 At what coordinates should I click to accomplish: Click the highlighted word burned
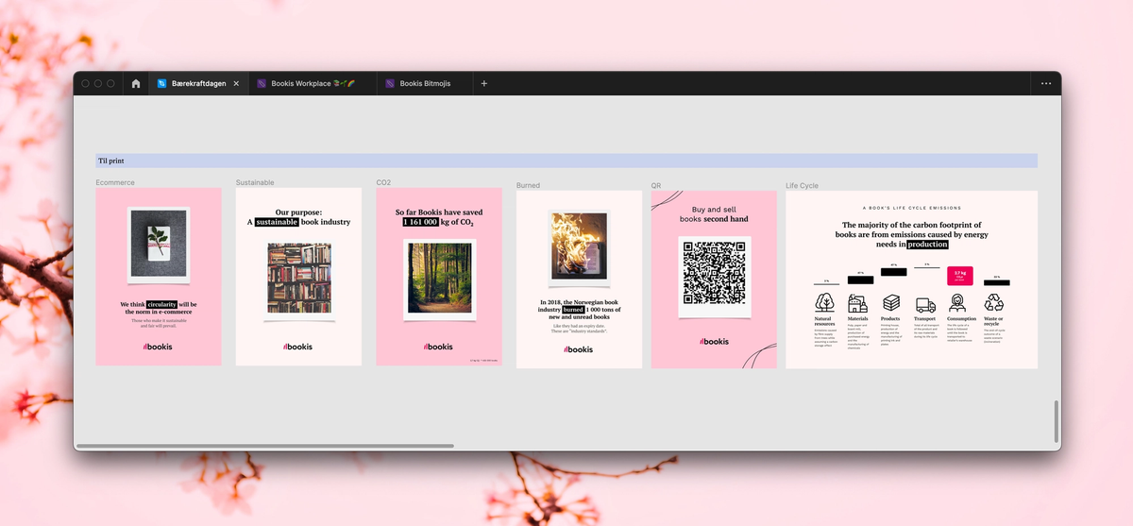tap(573, 310)
